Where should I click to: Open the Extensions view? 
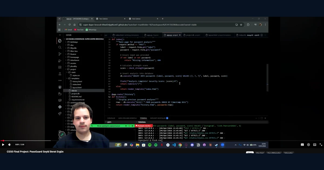coord(60,67)
